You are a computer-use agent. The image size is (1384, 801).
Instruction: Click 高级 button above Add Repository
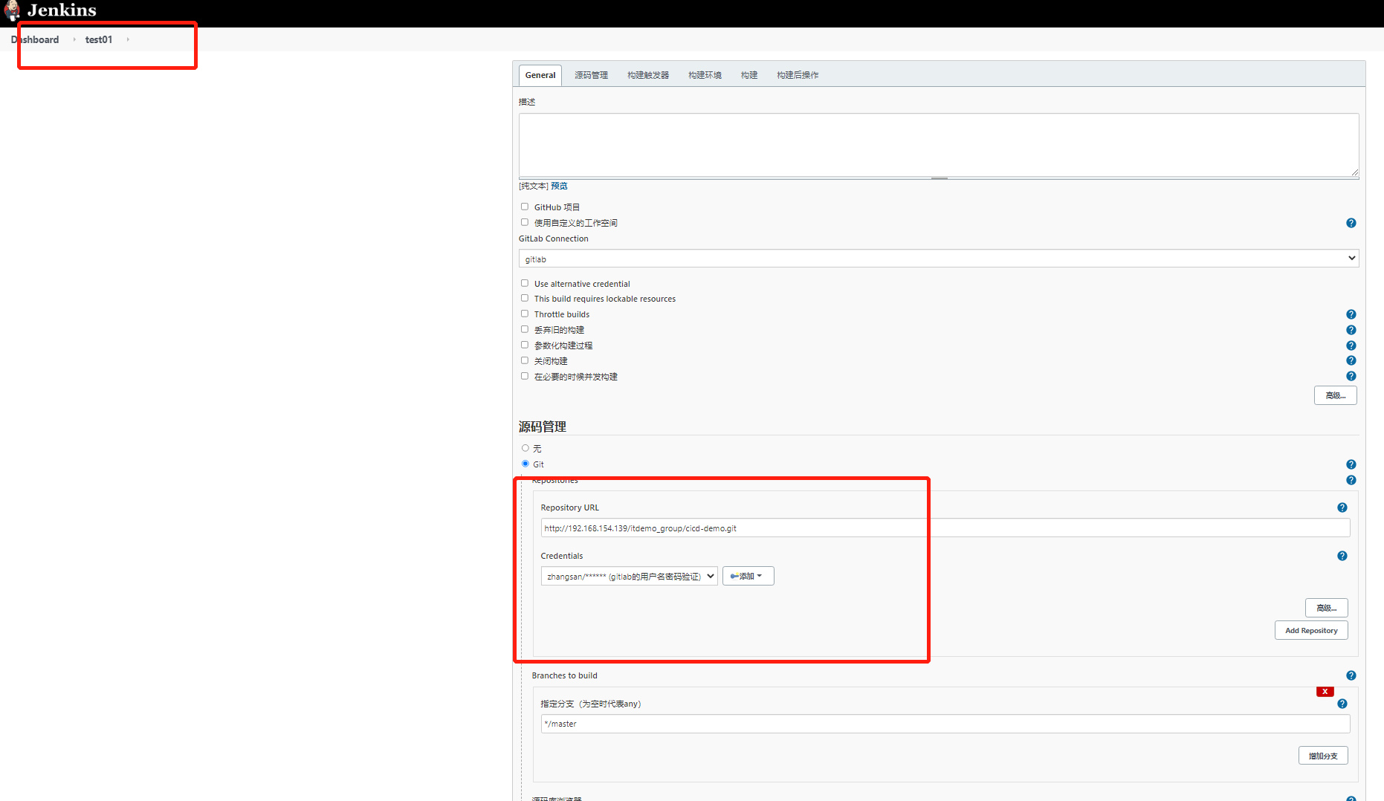click(1327, 608)
